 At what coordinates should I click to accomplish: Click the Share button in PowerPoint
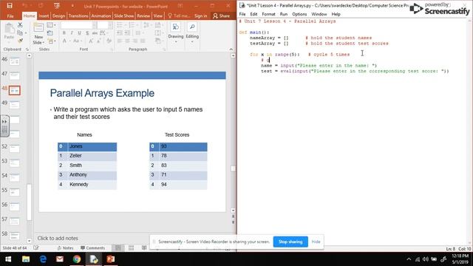point(221,16)
